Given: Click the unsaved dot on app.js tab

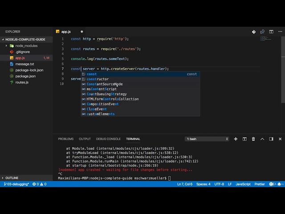Looking at the screenshot, I should click(82, 32).
